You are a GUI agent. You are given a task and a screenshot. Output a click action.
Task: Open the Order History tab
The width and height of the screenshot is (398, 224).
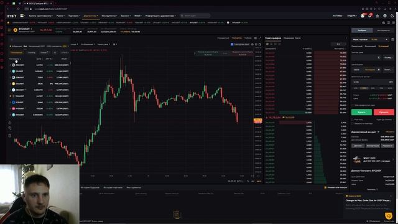tap(90, 187)
